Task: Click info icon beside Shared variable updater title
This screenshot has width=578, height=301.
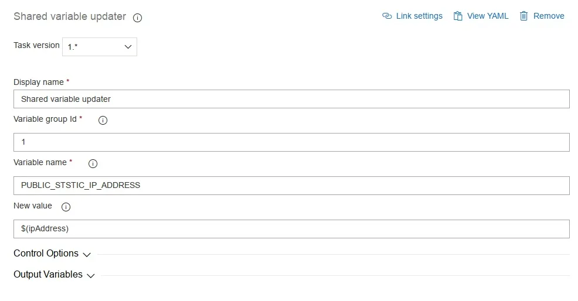Action: coord(138,18)
